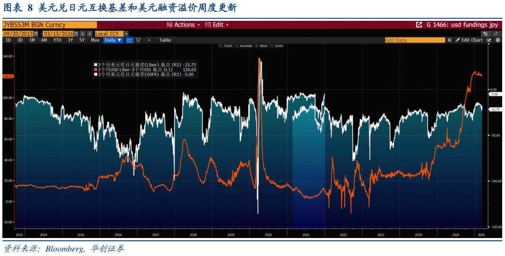Click the Edit Chart button
This screenshot has height=256, width=505.
point(469,40)
